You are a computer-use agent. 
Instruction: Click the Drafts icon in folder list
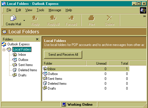pos(45,88)
